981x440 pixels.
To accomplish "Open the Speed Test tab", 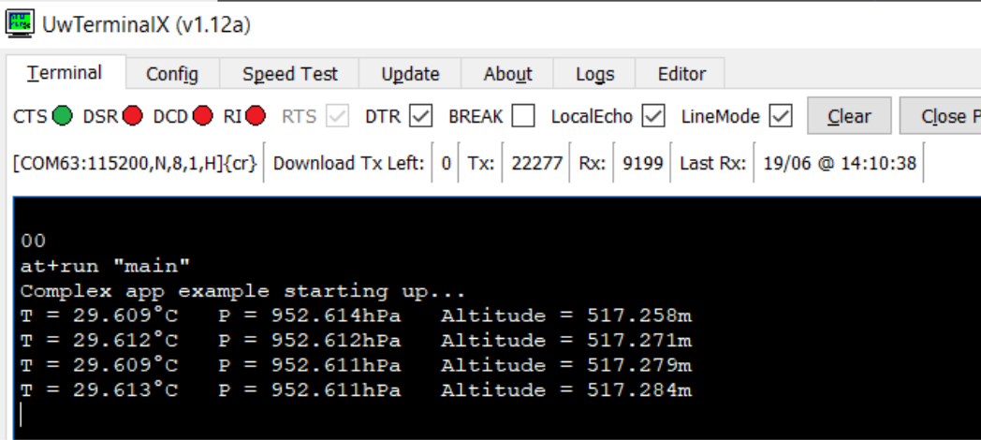I will 290,74.
